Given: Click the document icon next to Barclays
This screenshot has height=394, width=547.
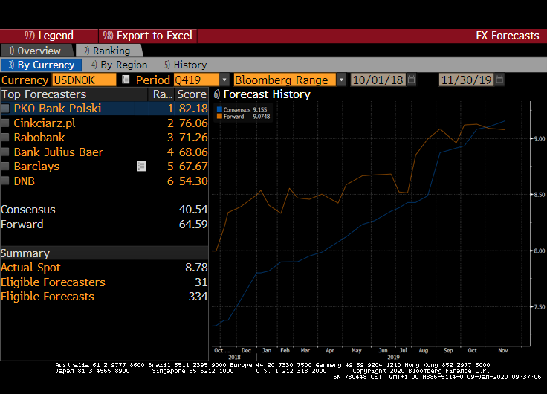Looking at the screenshot, I should click(x=141, y=167).
